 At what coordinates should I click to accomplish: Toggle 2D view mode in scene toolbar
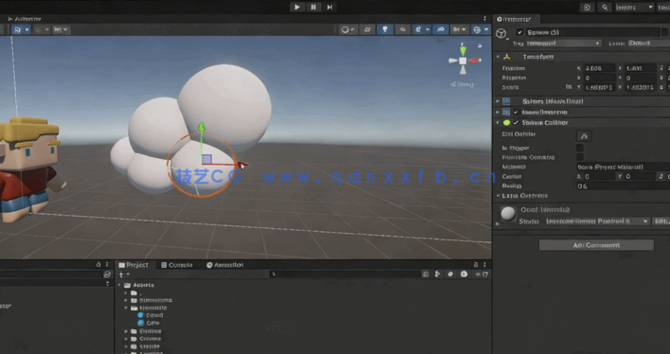click(x=367, y=29)
